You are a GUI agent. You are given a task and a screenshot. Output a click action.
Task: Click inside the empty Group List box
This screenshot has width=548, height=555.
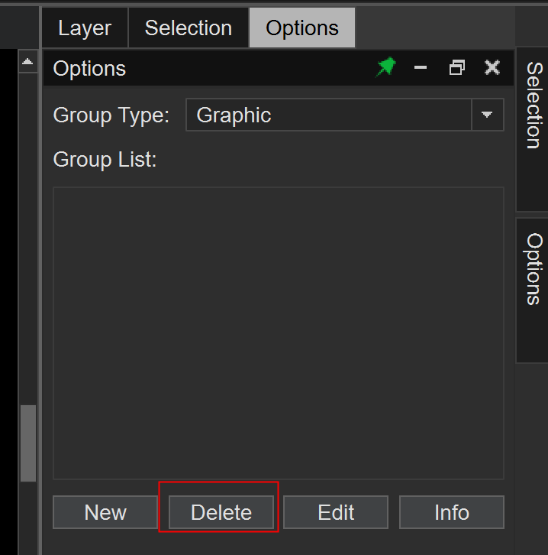(278, 333)
